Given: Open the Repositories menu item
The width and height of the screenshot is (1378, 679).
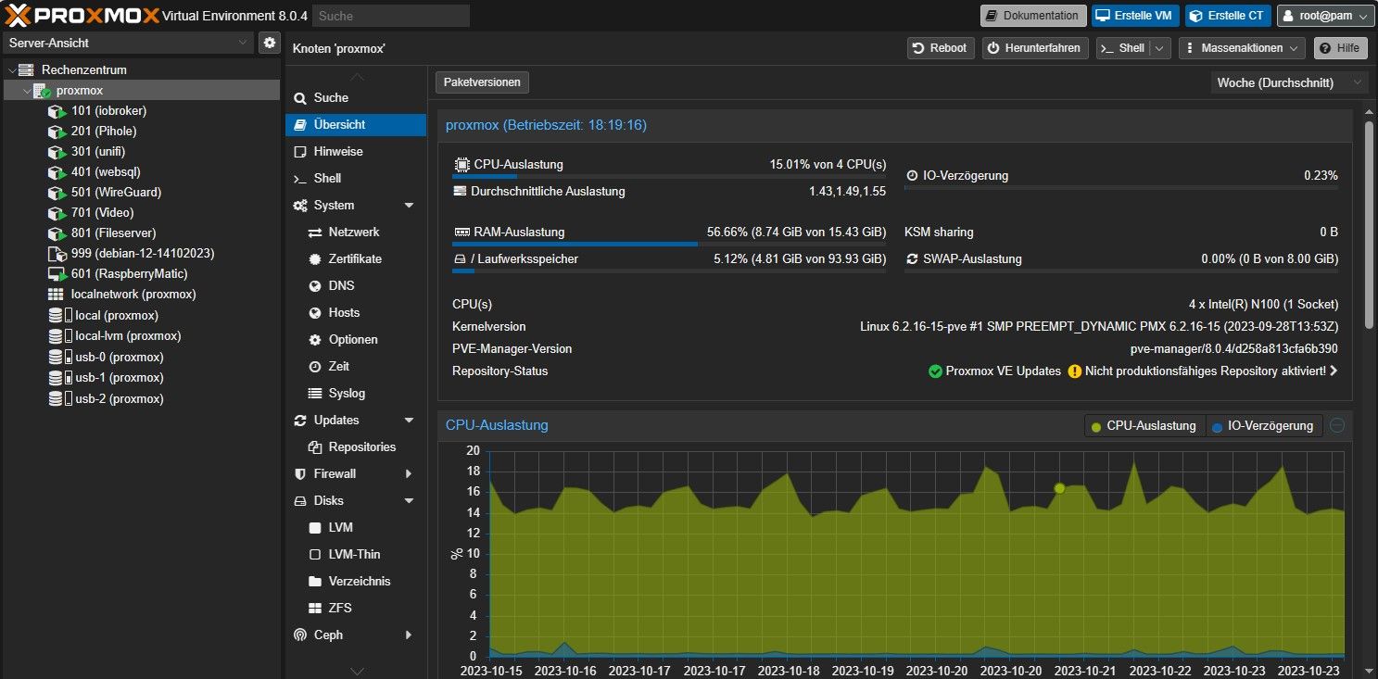Looking at the screenshot, I should (x=356, y=447).
